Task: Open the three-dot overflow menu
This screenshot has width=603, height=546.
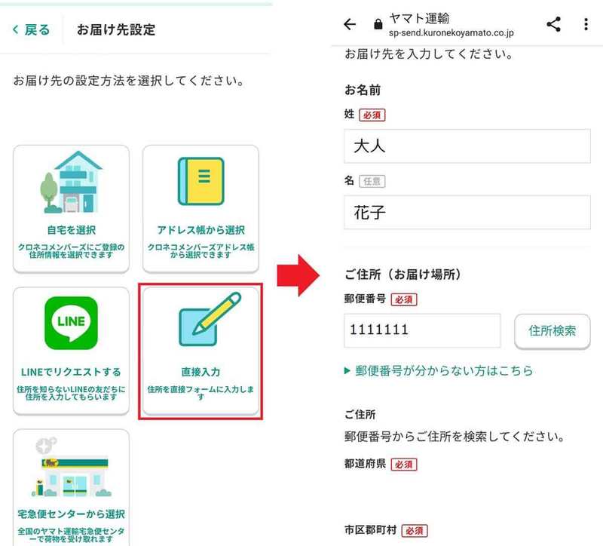Action: pos(586,24)
